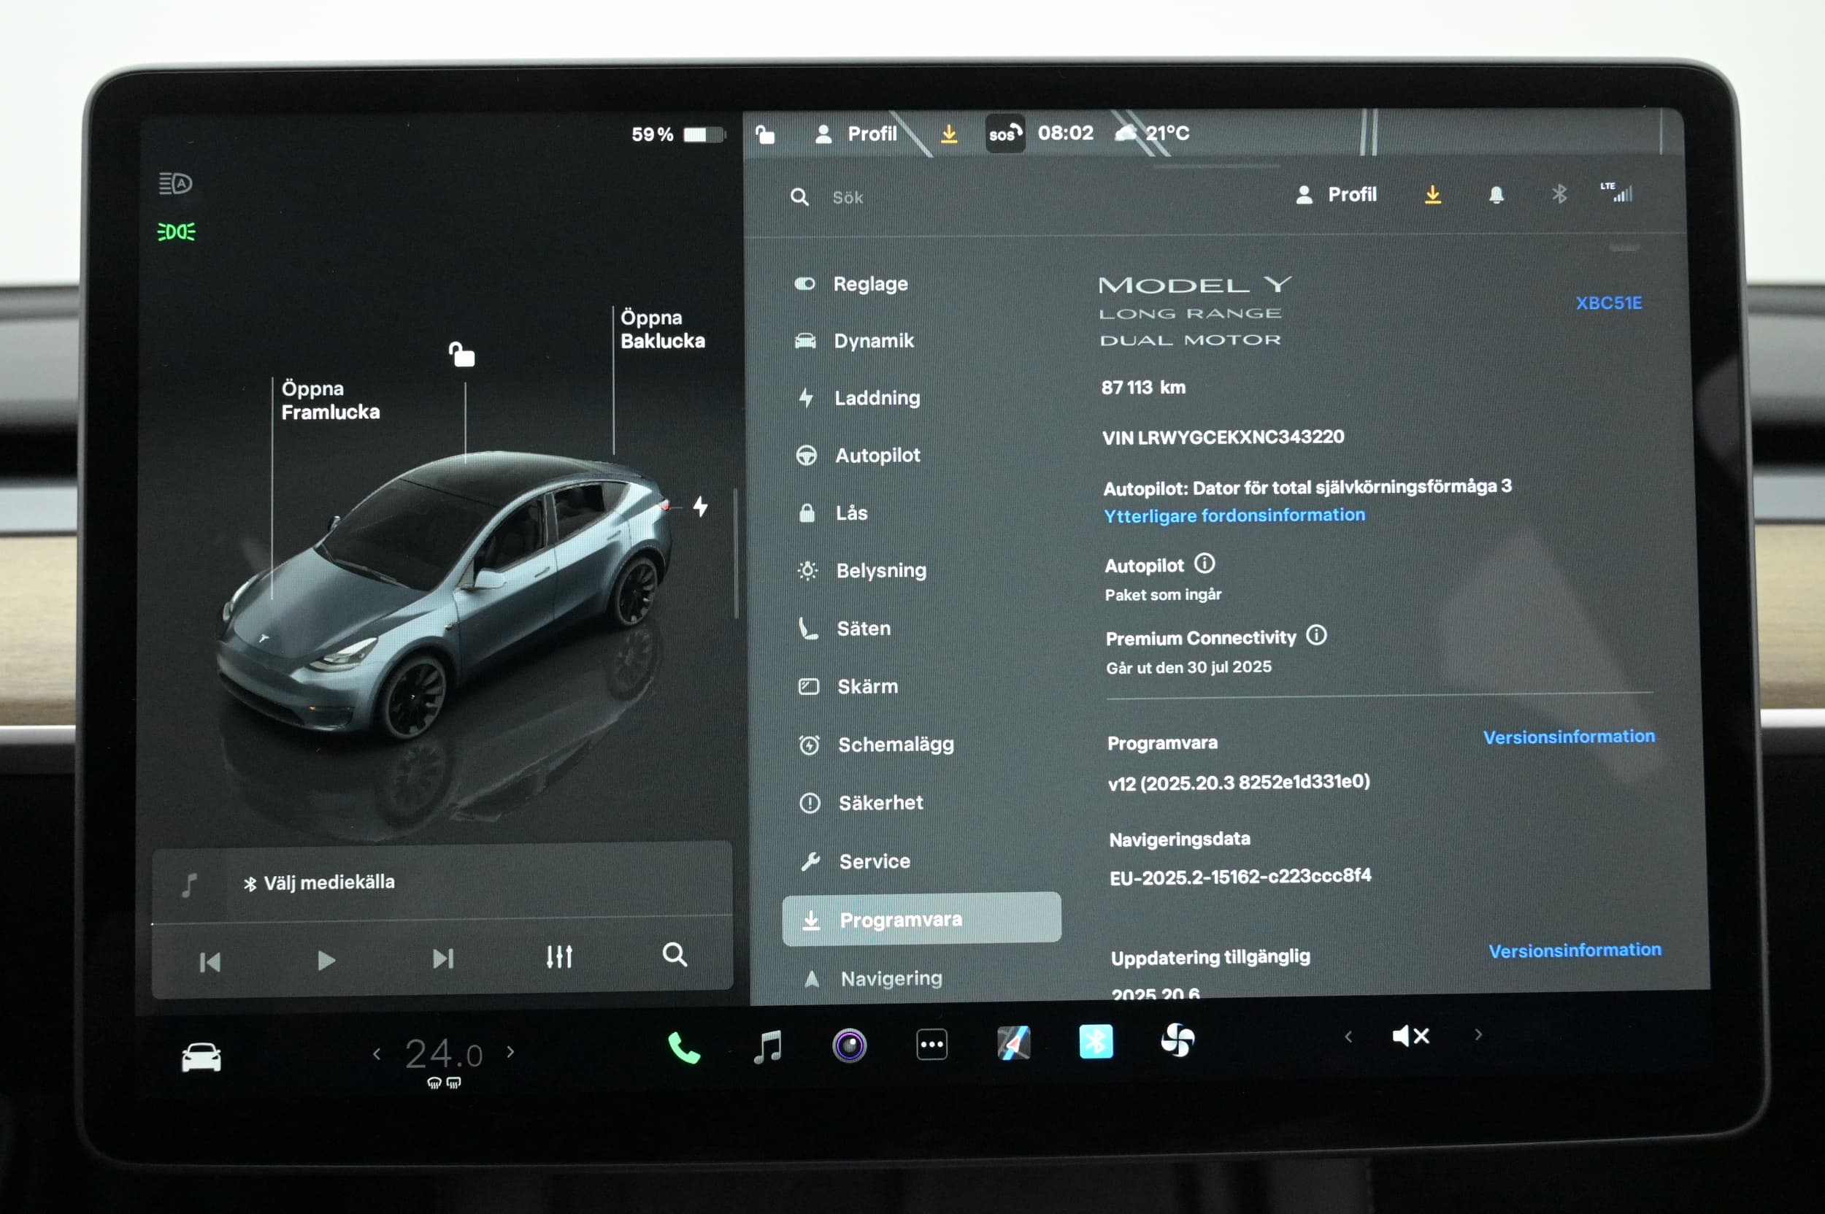Search media with magnifier icon

click(675, 955)
